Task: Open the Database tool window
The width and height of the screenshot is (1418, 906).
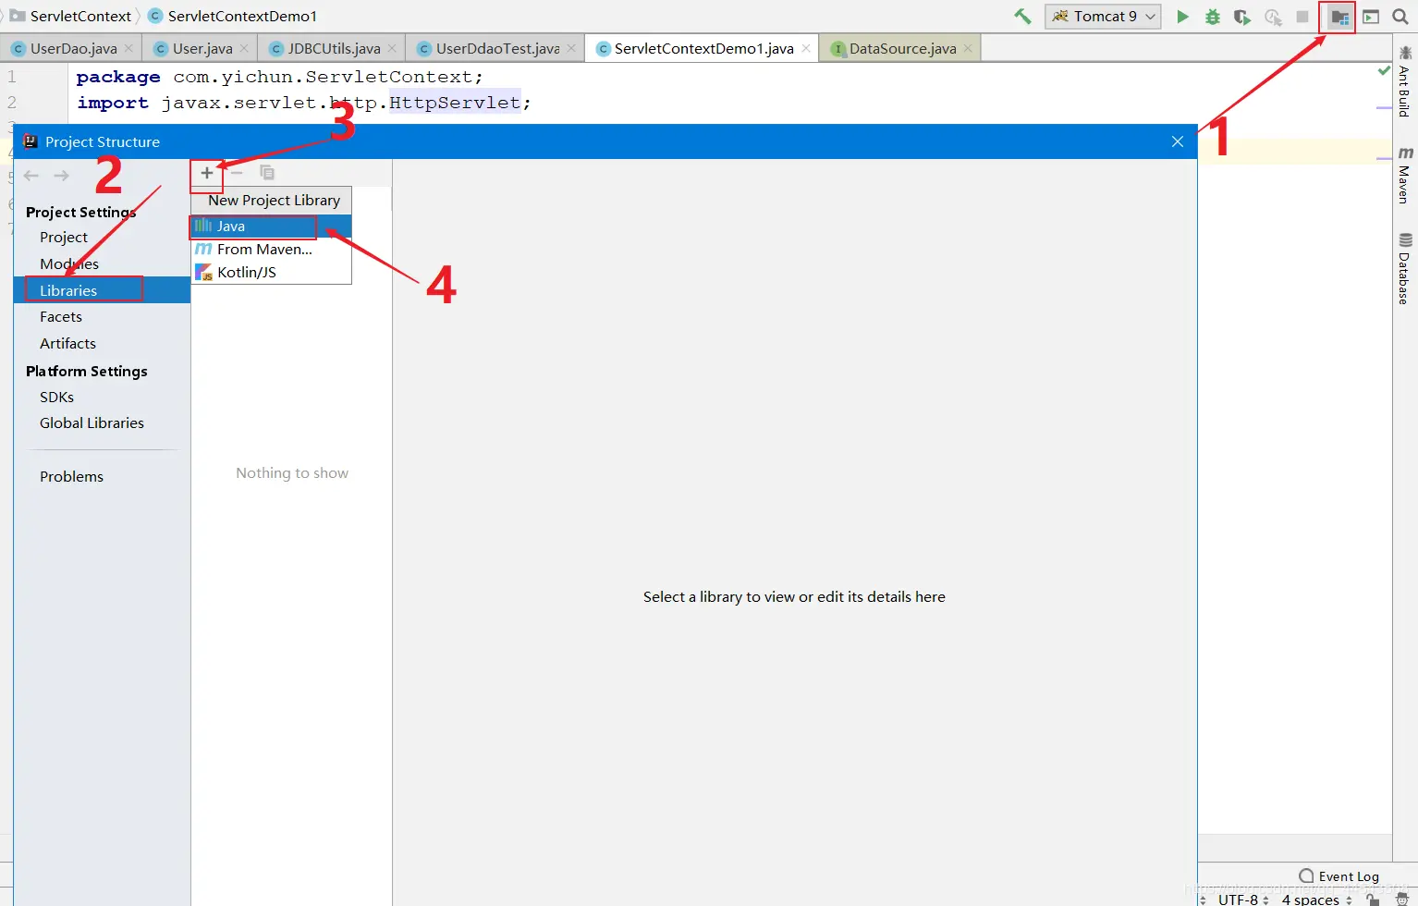Action: (x=1404, y=269)
